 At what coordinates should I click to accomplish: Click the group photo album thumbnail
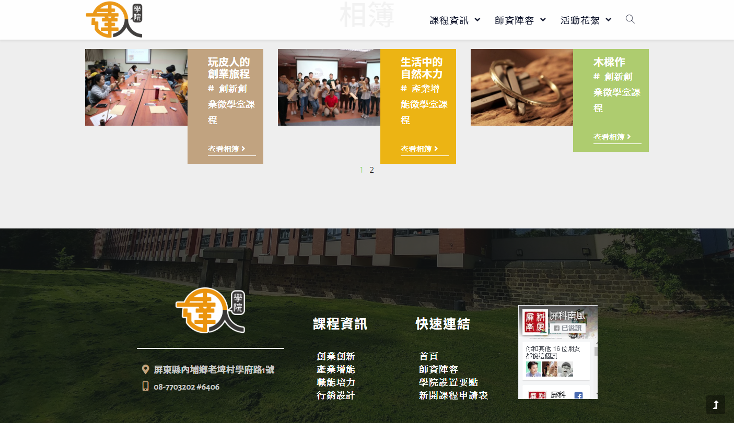tap(329, 88)
